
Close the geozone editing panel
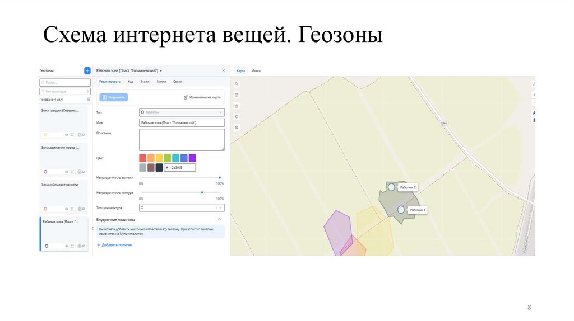coord(224,70)
